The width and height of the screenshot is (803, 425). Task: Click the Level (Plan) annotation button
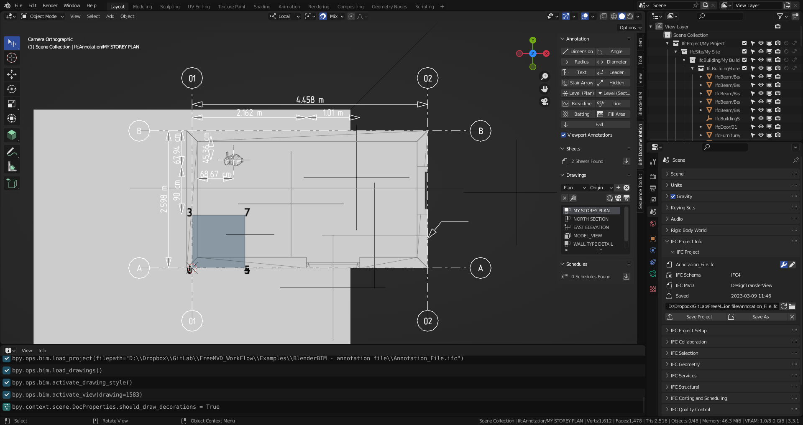[x=578, y=93]
